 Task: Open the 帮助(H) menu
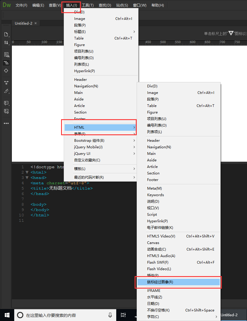158,5
